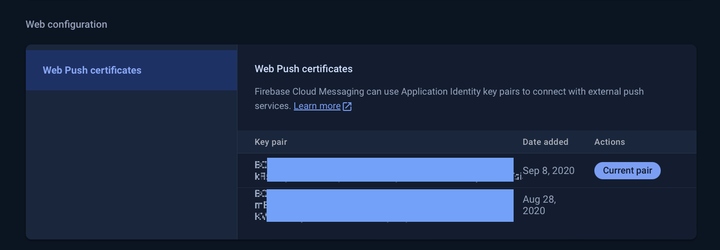This screenshot has width=720, height=250.
Task: Select the Web Push certificates sidebar tab
Action: point(131,70)
